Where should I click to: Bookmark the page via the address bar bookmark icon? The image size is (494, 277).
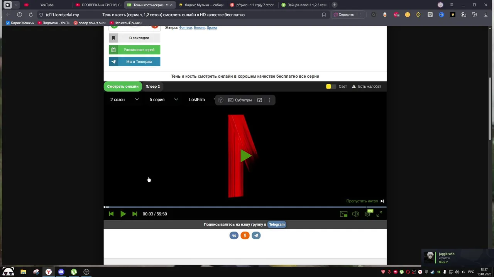click(x=324, y=15)
